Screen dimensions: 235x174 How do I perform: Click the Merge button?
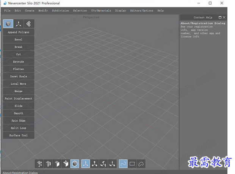click(x=19, y=91)
